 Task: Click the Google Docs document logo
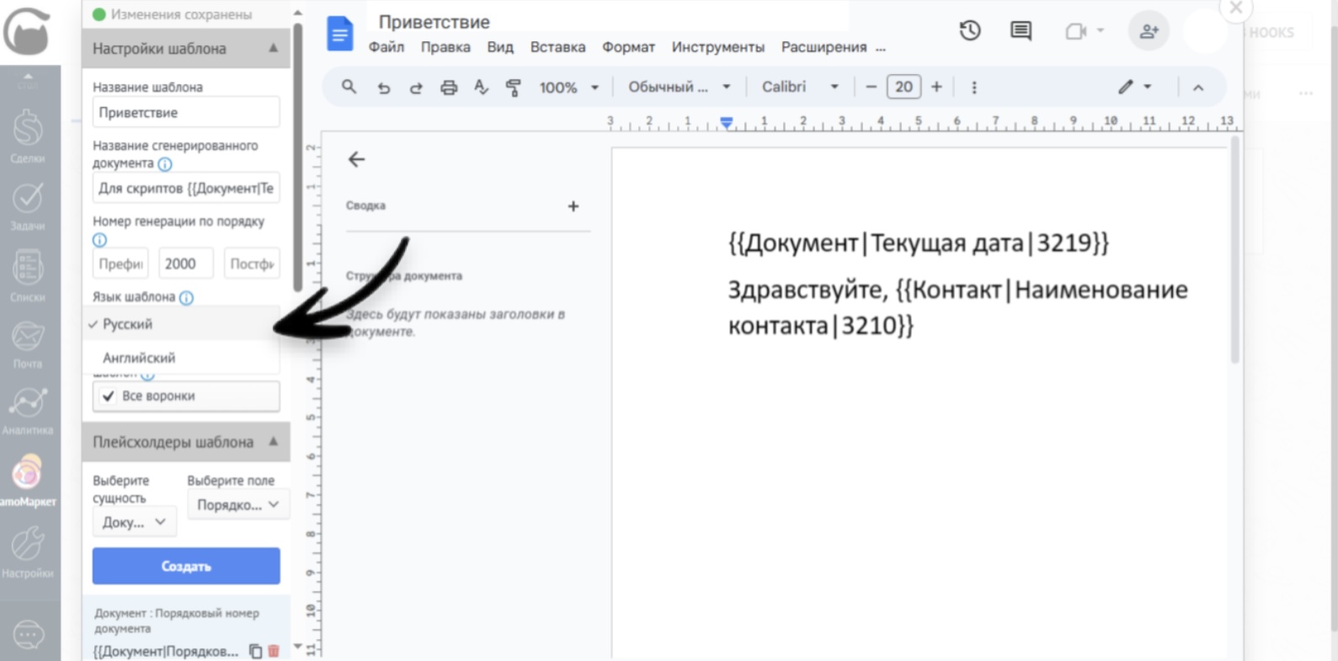point(340,34)
